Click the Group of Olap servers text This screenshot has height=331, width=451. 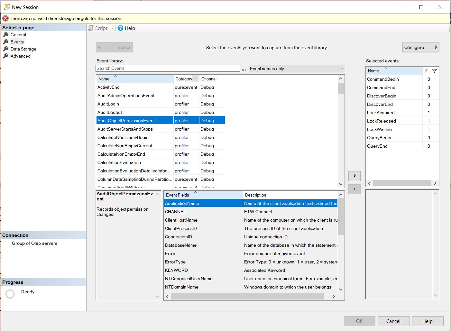34,243
